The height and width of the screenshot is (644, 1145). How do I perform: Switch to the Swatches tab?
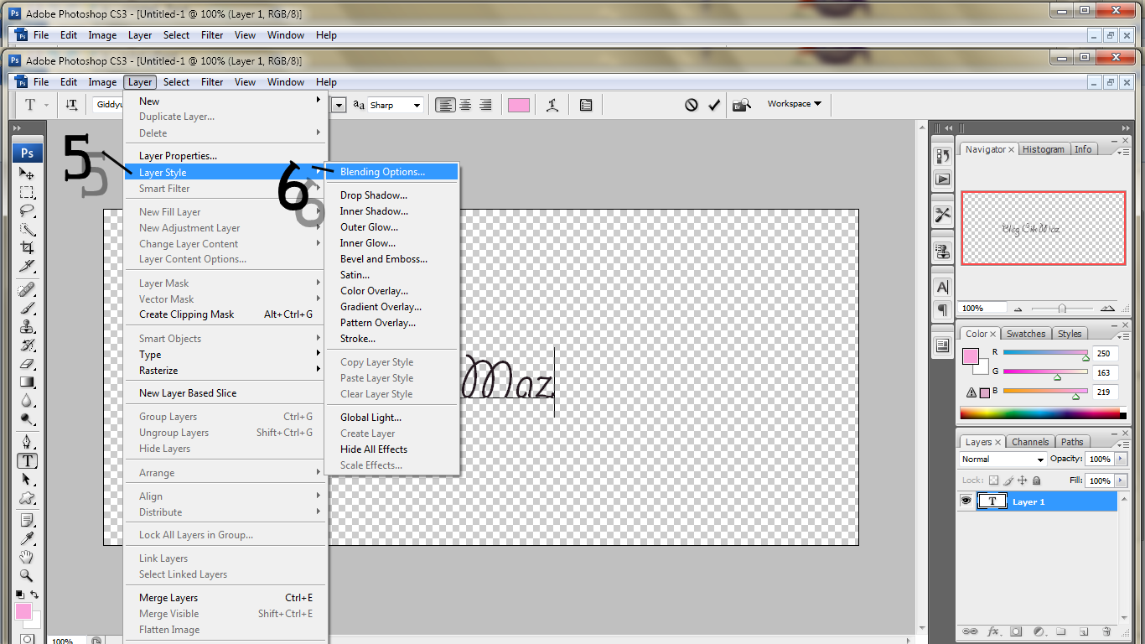tap(1026, 334)
